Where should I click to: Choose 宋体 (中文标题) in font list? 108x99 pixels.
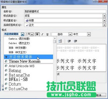pyautogui.click(x=28, y=48)
